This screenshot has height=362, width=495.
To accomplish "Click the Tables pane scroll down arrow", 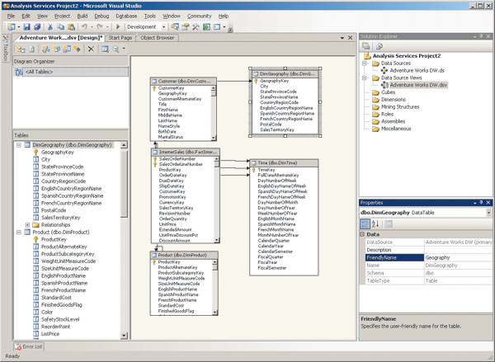I will [124, 336].
